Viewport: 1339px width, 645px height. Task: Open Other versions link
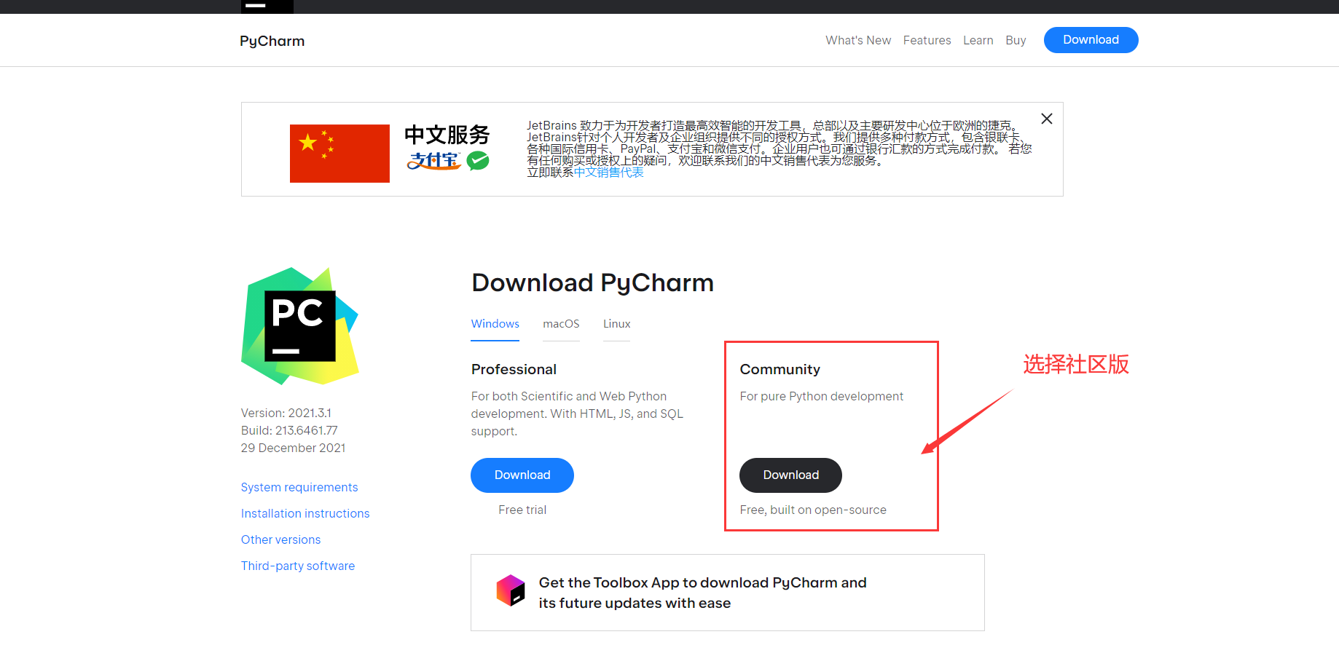(x=280, y=539)
